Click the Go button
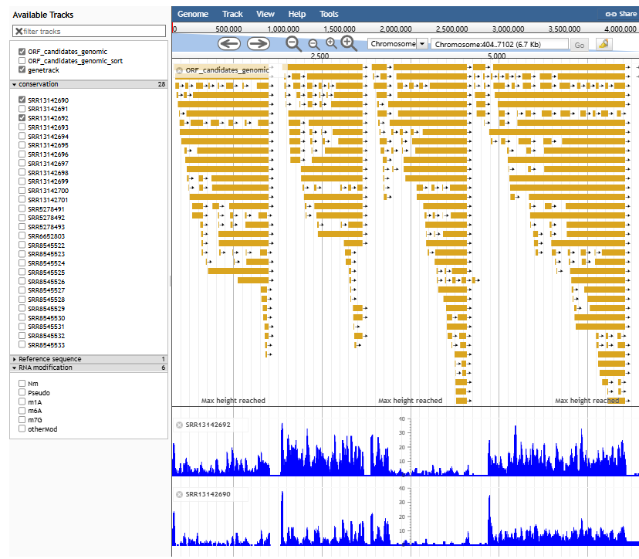The width and height of the screenshot is (639, 559). [x=580, y=45]
